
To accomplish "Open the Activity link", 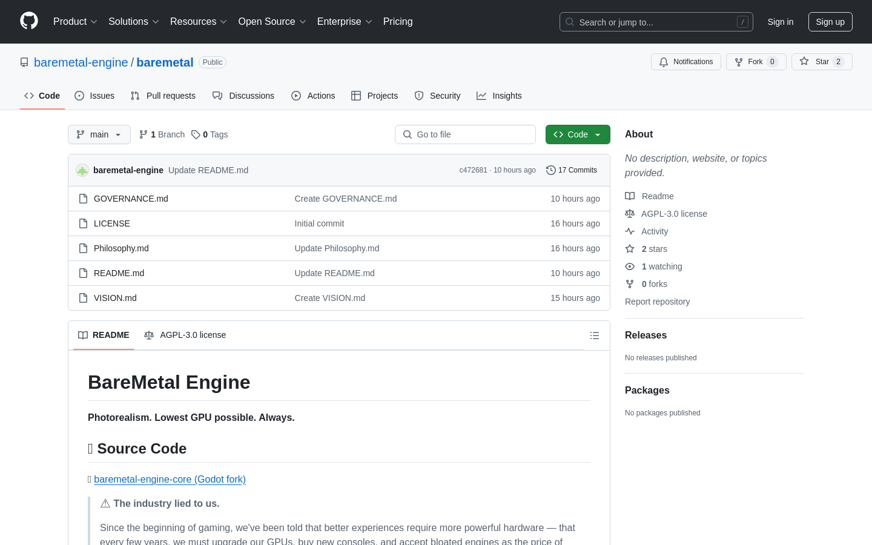I will point(646,231).
